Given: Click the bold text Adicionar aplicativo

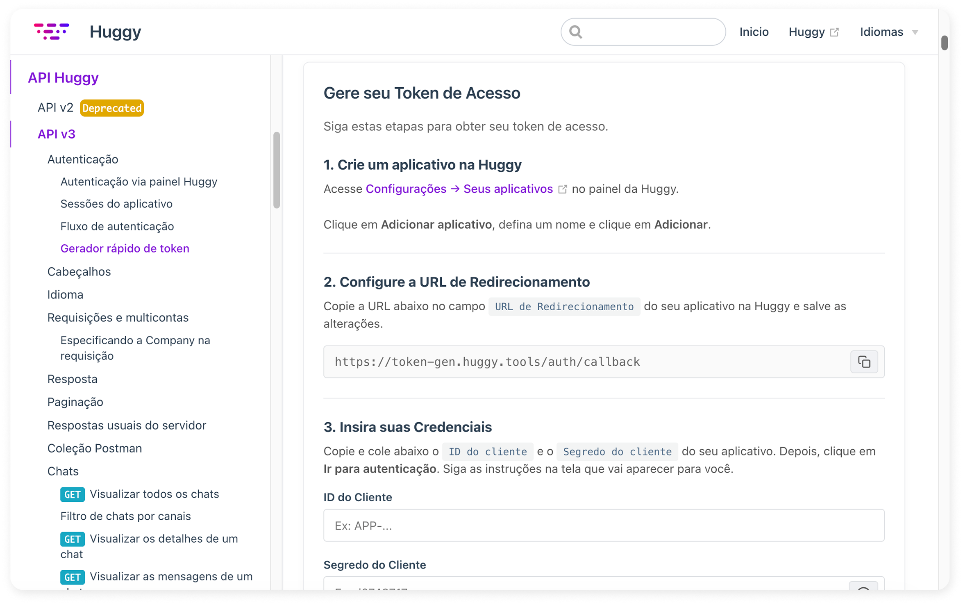Looking at the screenshot, I should [436, 225].
